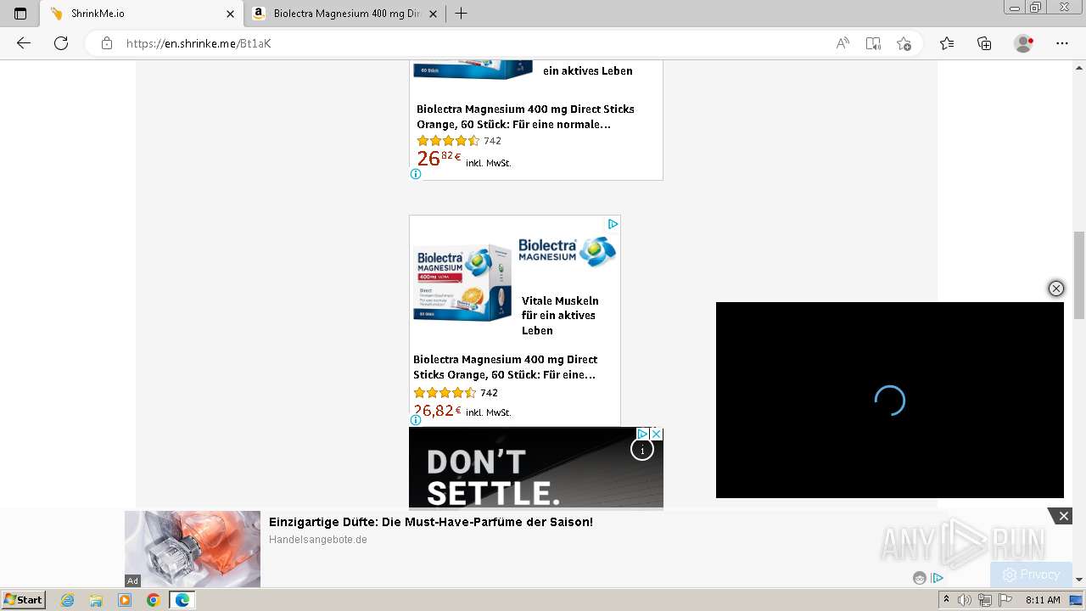Open ad info icon below 26,82 price
Image resolution: width=1086 pixels, height=611 pixels.
pos(416,420)
